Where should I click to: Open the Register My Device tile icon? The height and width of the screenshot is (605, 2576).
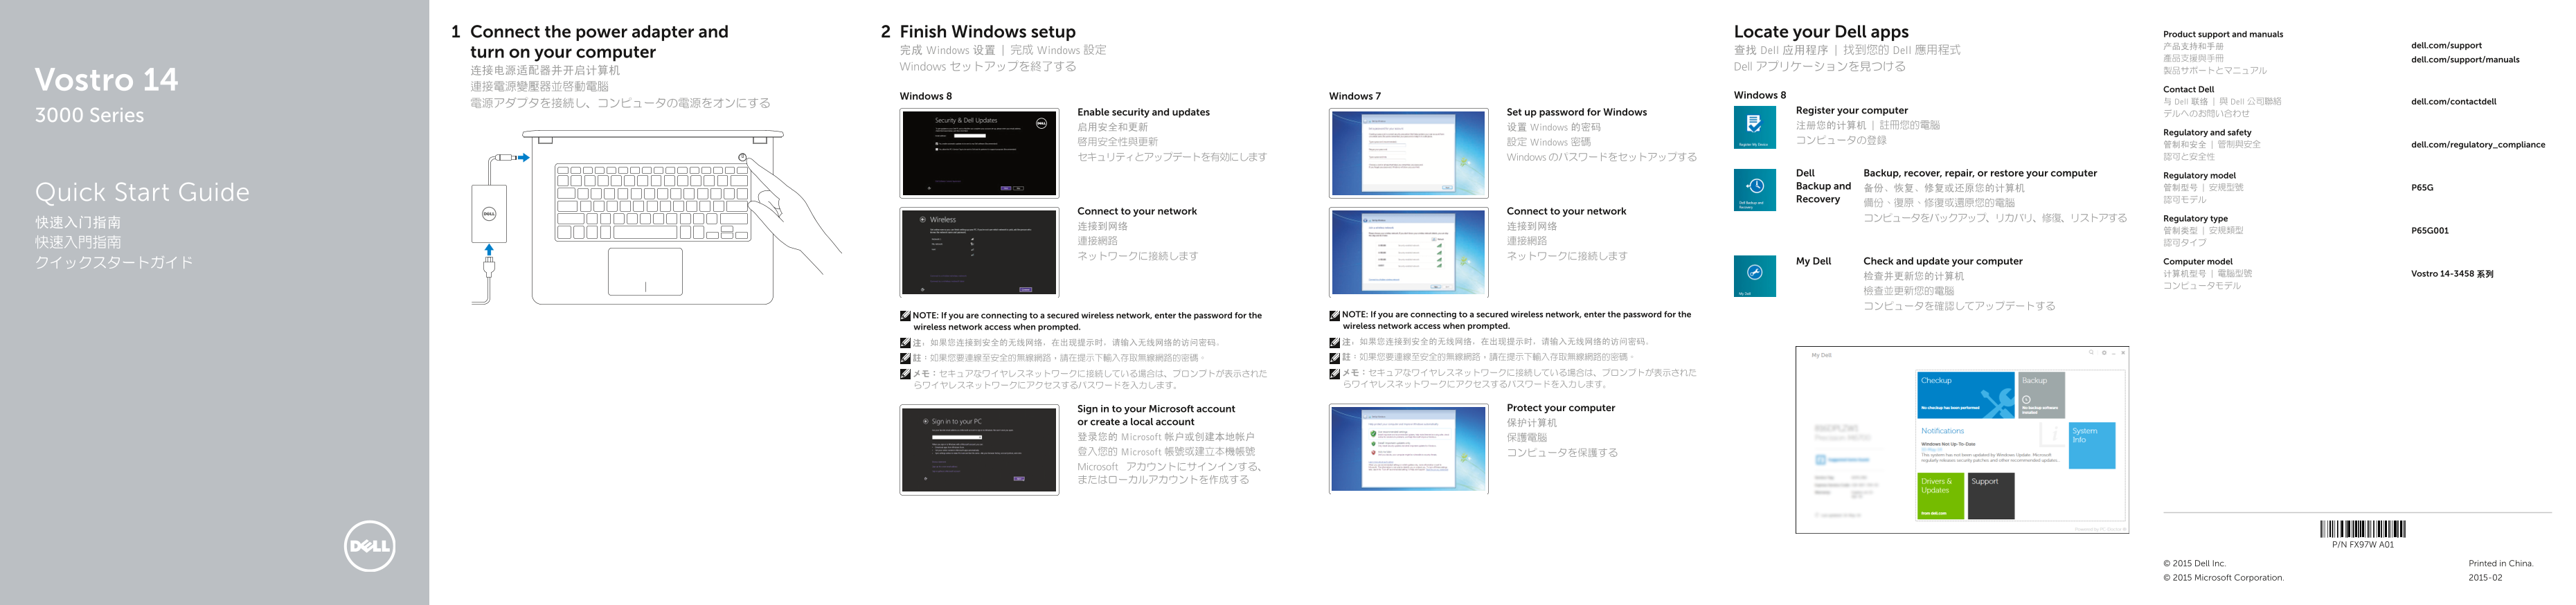(x=1754, y=127)
